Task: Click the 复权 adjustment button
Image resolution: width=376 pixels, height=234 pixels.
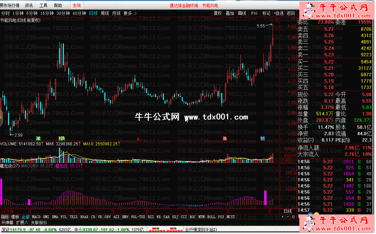Action: pos(218,13)
